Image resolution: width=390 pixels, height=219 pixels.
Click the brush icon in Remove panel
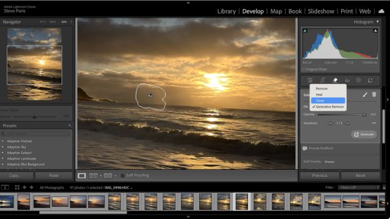pos(364,95)
